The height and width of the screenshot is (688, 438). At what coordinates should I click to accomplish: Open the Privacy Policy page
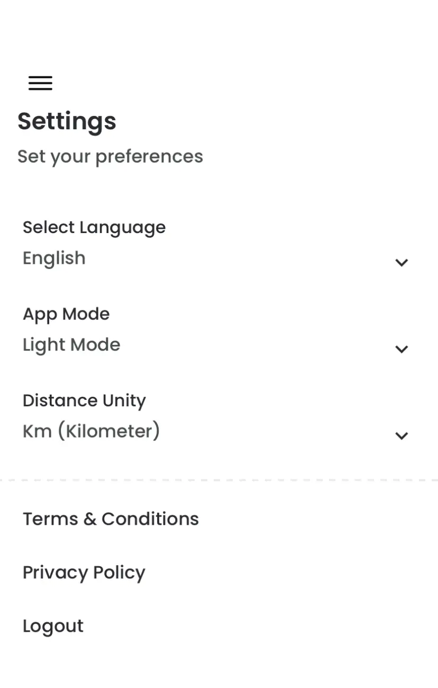[84, 573]
